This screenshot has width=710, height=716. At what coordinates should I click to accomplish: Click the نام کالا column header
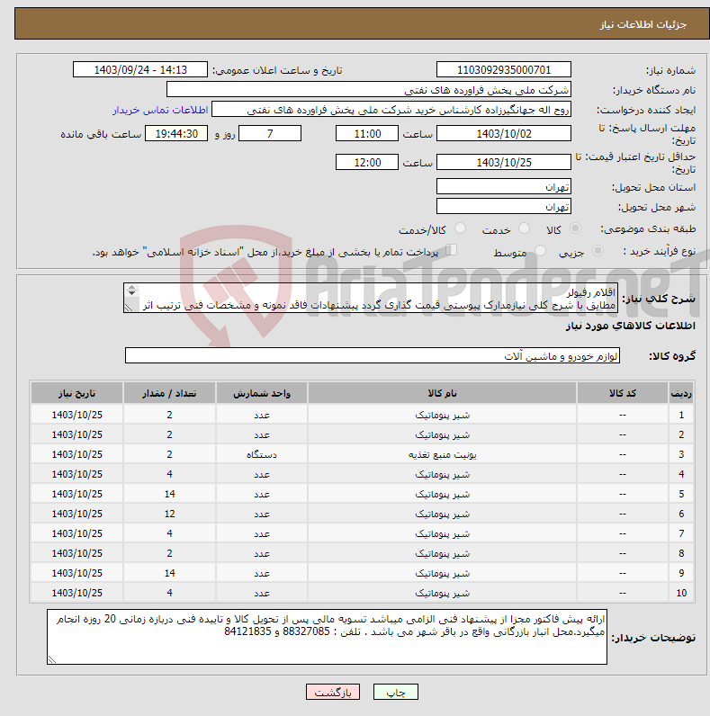[x=442, y=393]
